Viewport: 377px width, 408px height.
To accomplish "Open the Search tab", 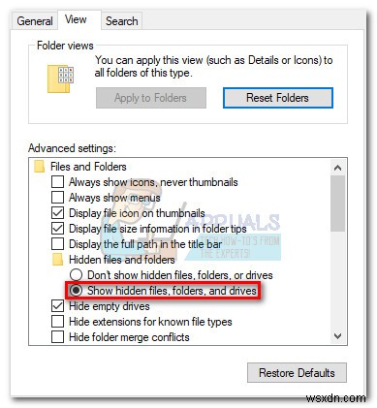I will 122,21.
